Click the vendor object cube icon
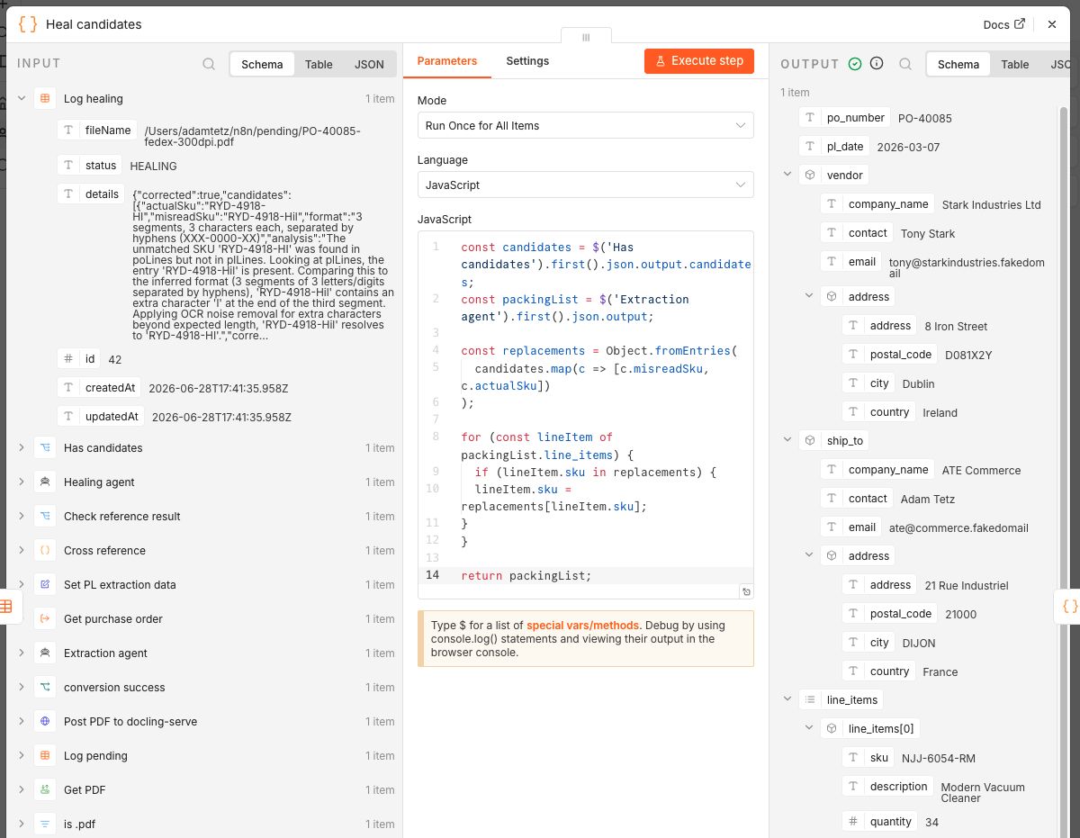The image size is (1080, 838). coord(810,176)
